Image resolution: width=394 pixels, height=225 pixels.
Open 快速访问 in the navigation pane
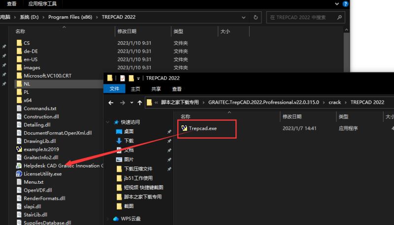point(130,122)
